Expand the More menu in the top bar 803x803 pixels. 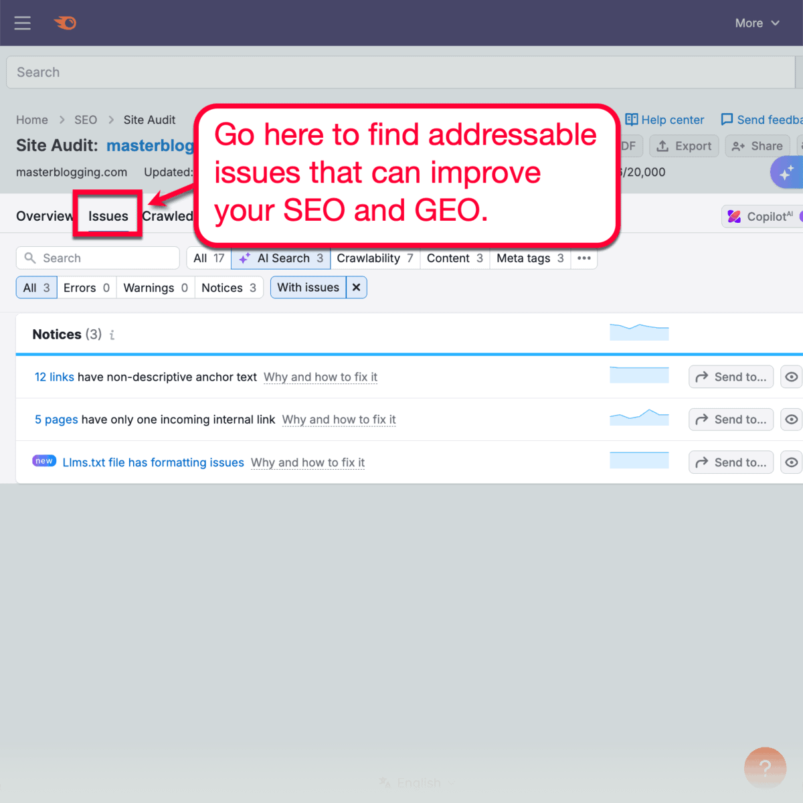point(757,23)
